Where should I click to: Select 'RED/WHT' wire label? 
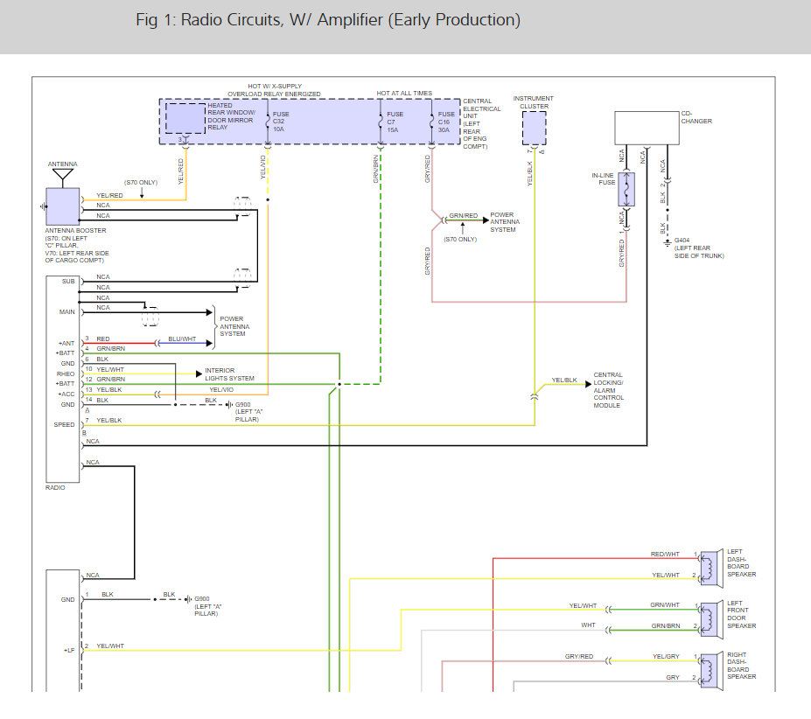[x=665, y=554]
